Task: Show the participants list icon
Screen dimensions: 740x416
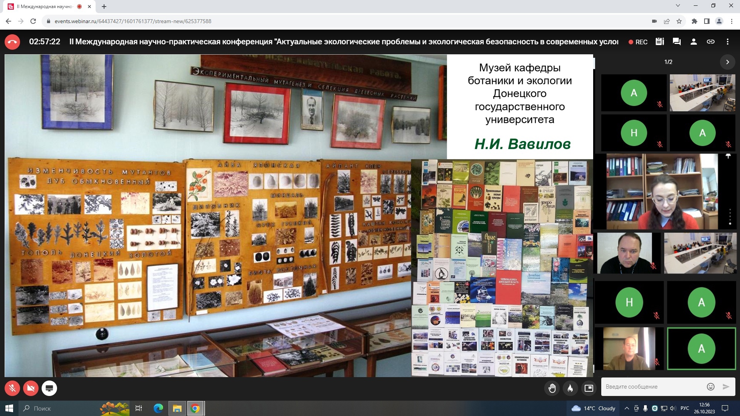Action: [x=694, y=42]
